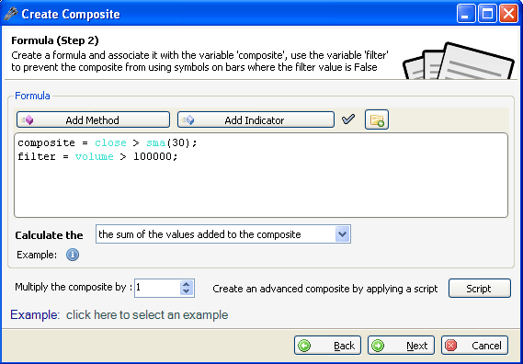Expand the Calculate the dropdown arrow

pos(343,234)
